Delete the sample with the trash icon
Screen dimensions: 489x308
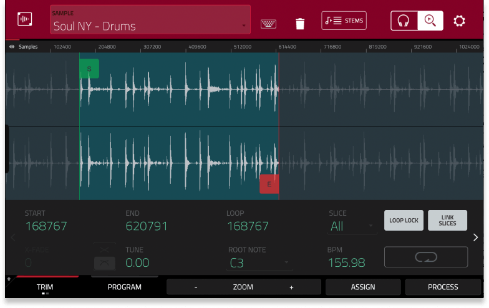300,24
